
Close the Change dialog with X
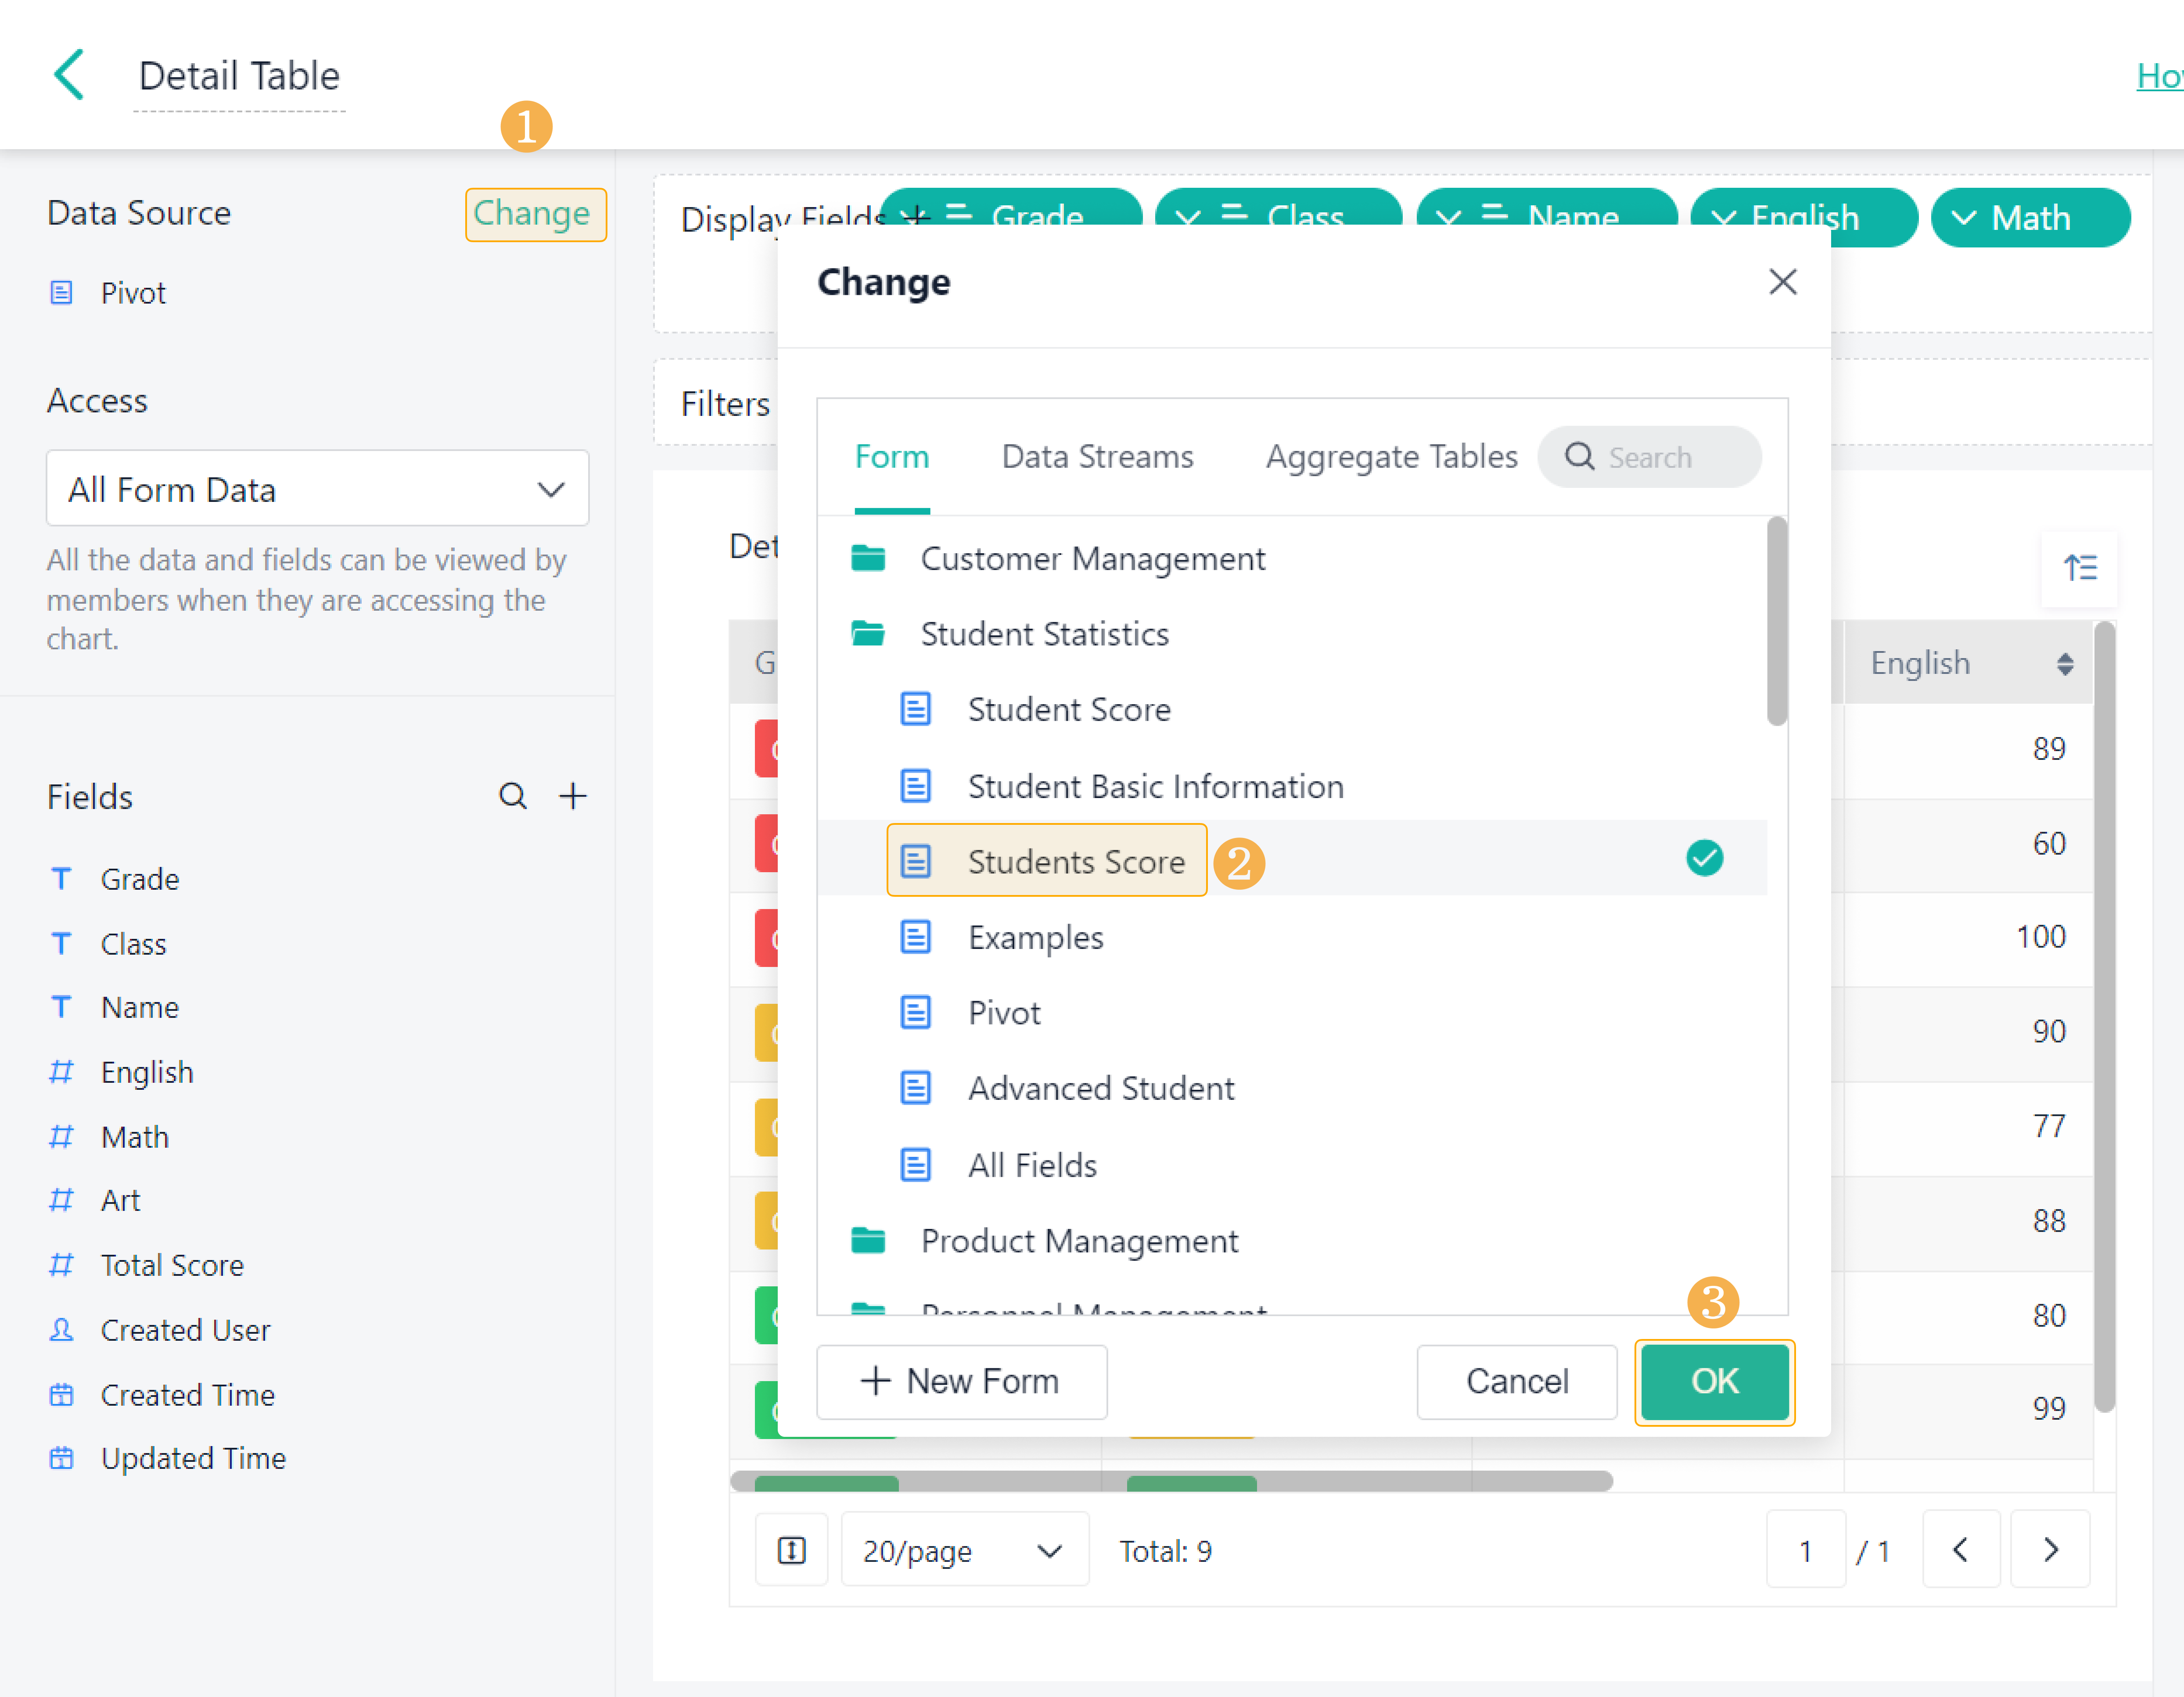1782,282
